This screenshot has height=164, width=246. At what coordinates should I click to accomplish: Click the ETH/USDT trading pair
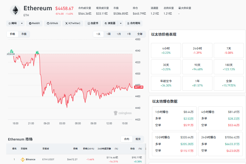[48, 159]
